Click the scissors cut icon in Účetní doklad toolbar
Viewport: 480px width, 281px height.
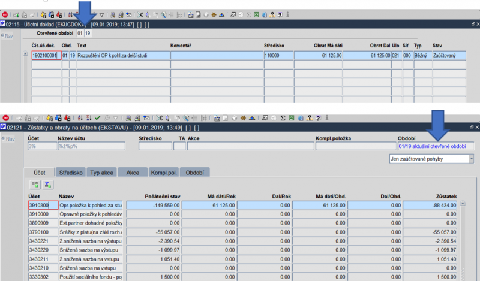click(x=140, y=14)
